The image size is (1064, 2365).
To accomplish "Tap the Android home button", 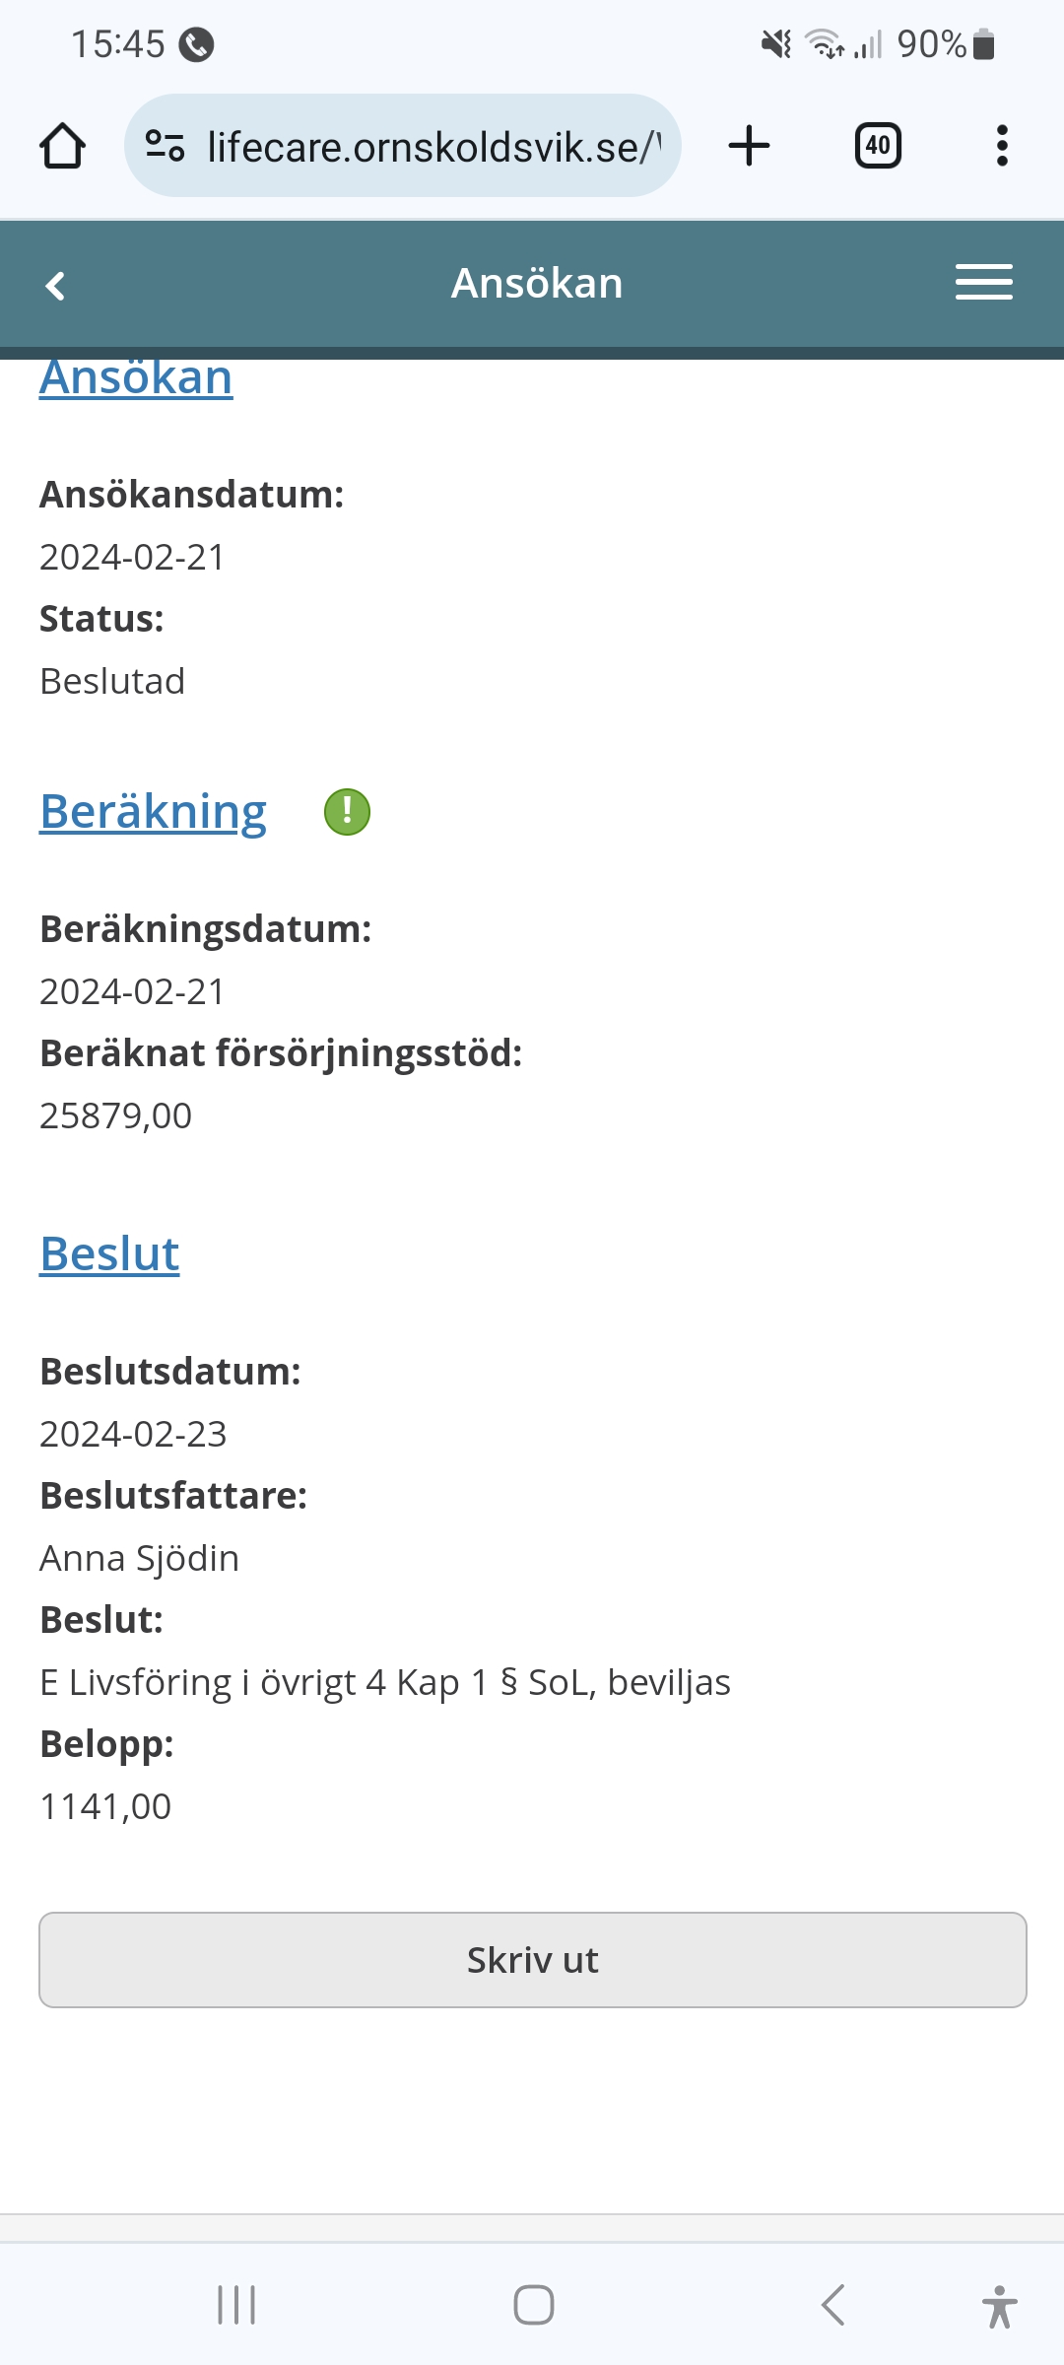I will coord(533,2305).
